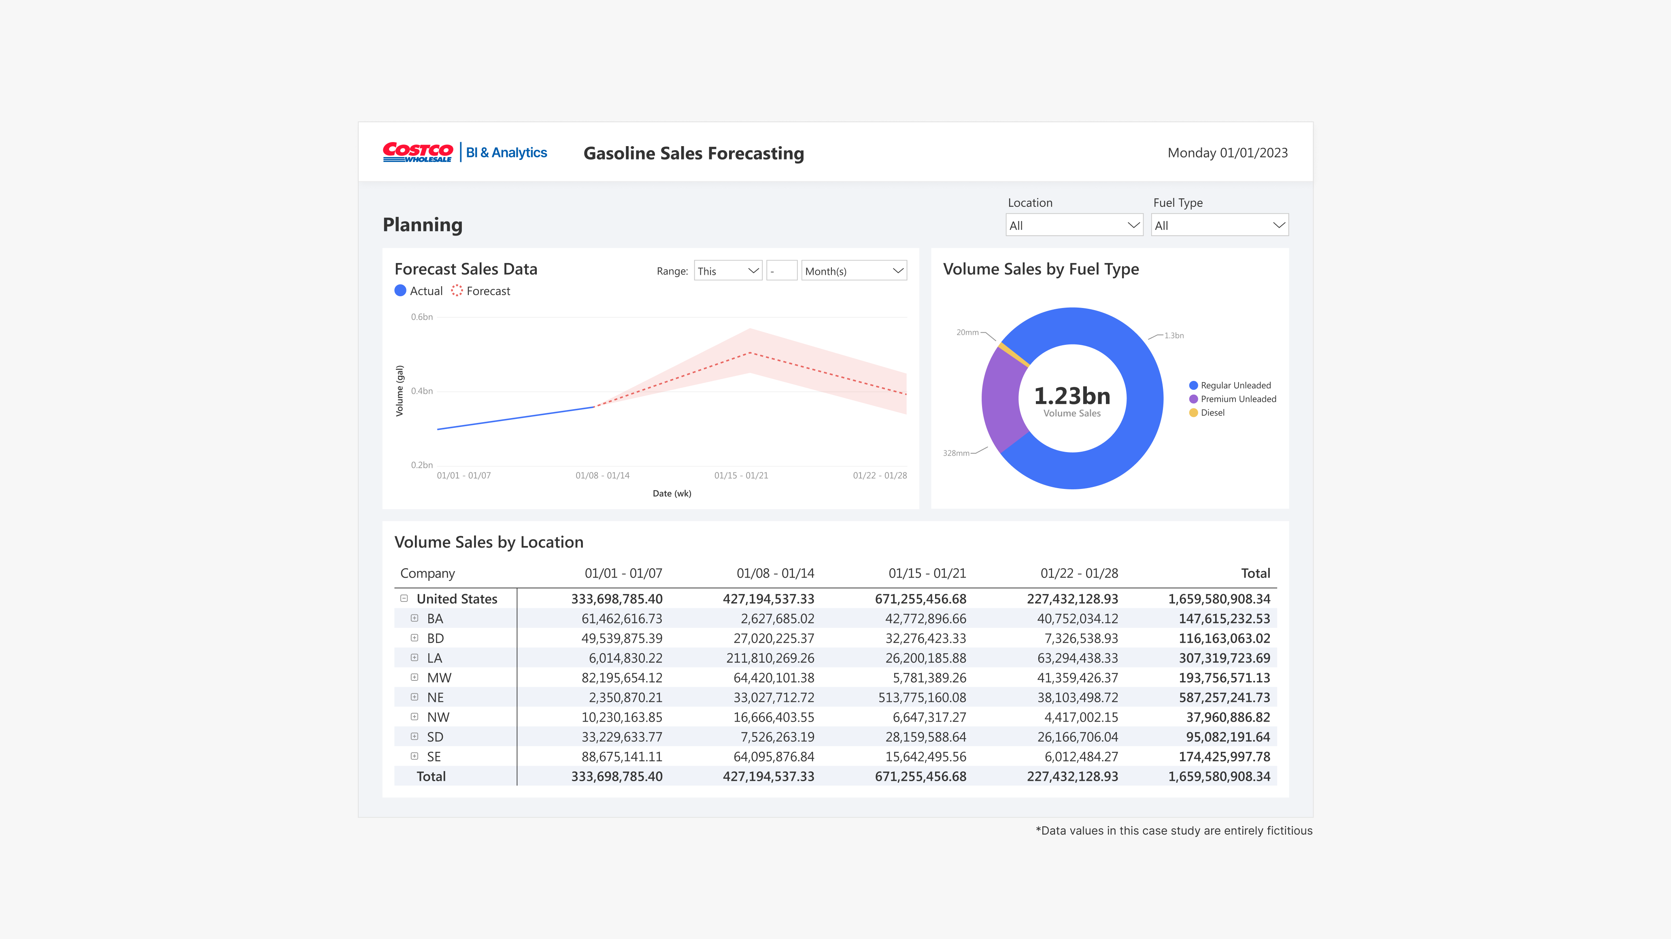This screenshot has height=939, width=1671.
Task: Click the Forecast legend dashed circle
Action: click(457, 291)
